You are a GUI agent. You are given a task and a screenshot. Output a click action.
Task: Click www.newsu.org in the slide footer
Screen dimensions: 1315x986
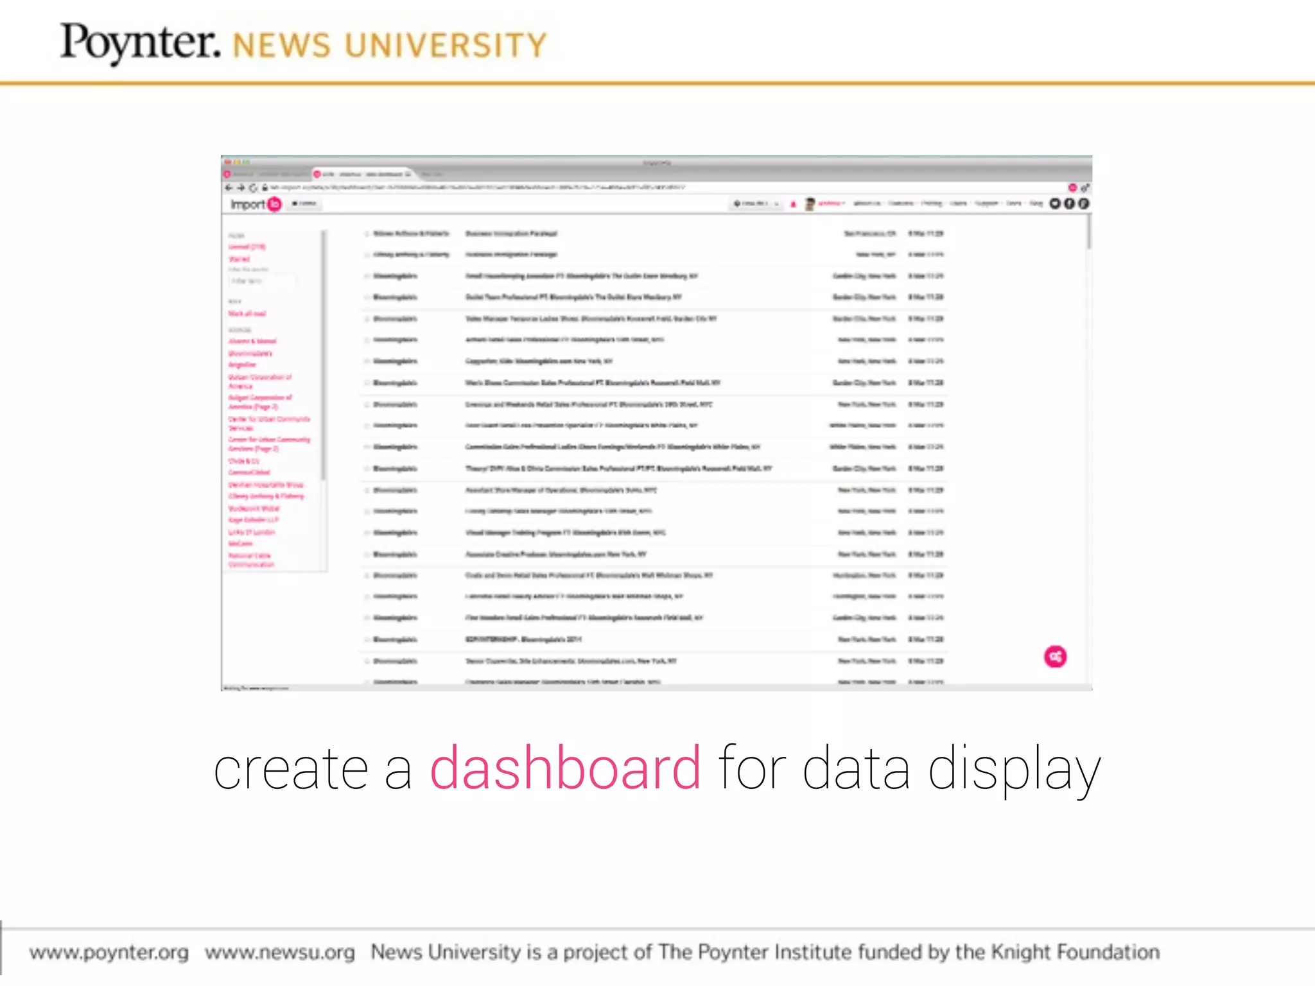click(x=280, y=952)
